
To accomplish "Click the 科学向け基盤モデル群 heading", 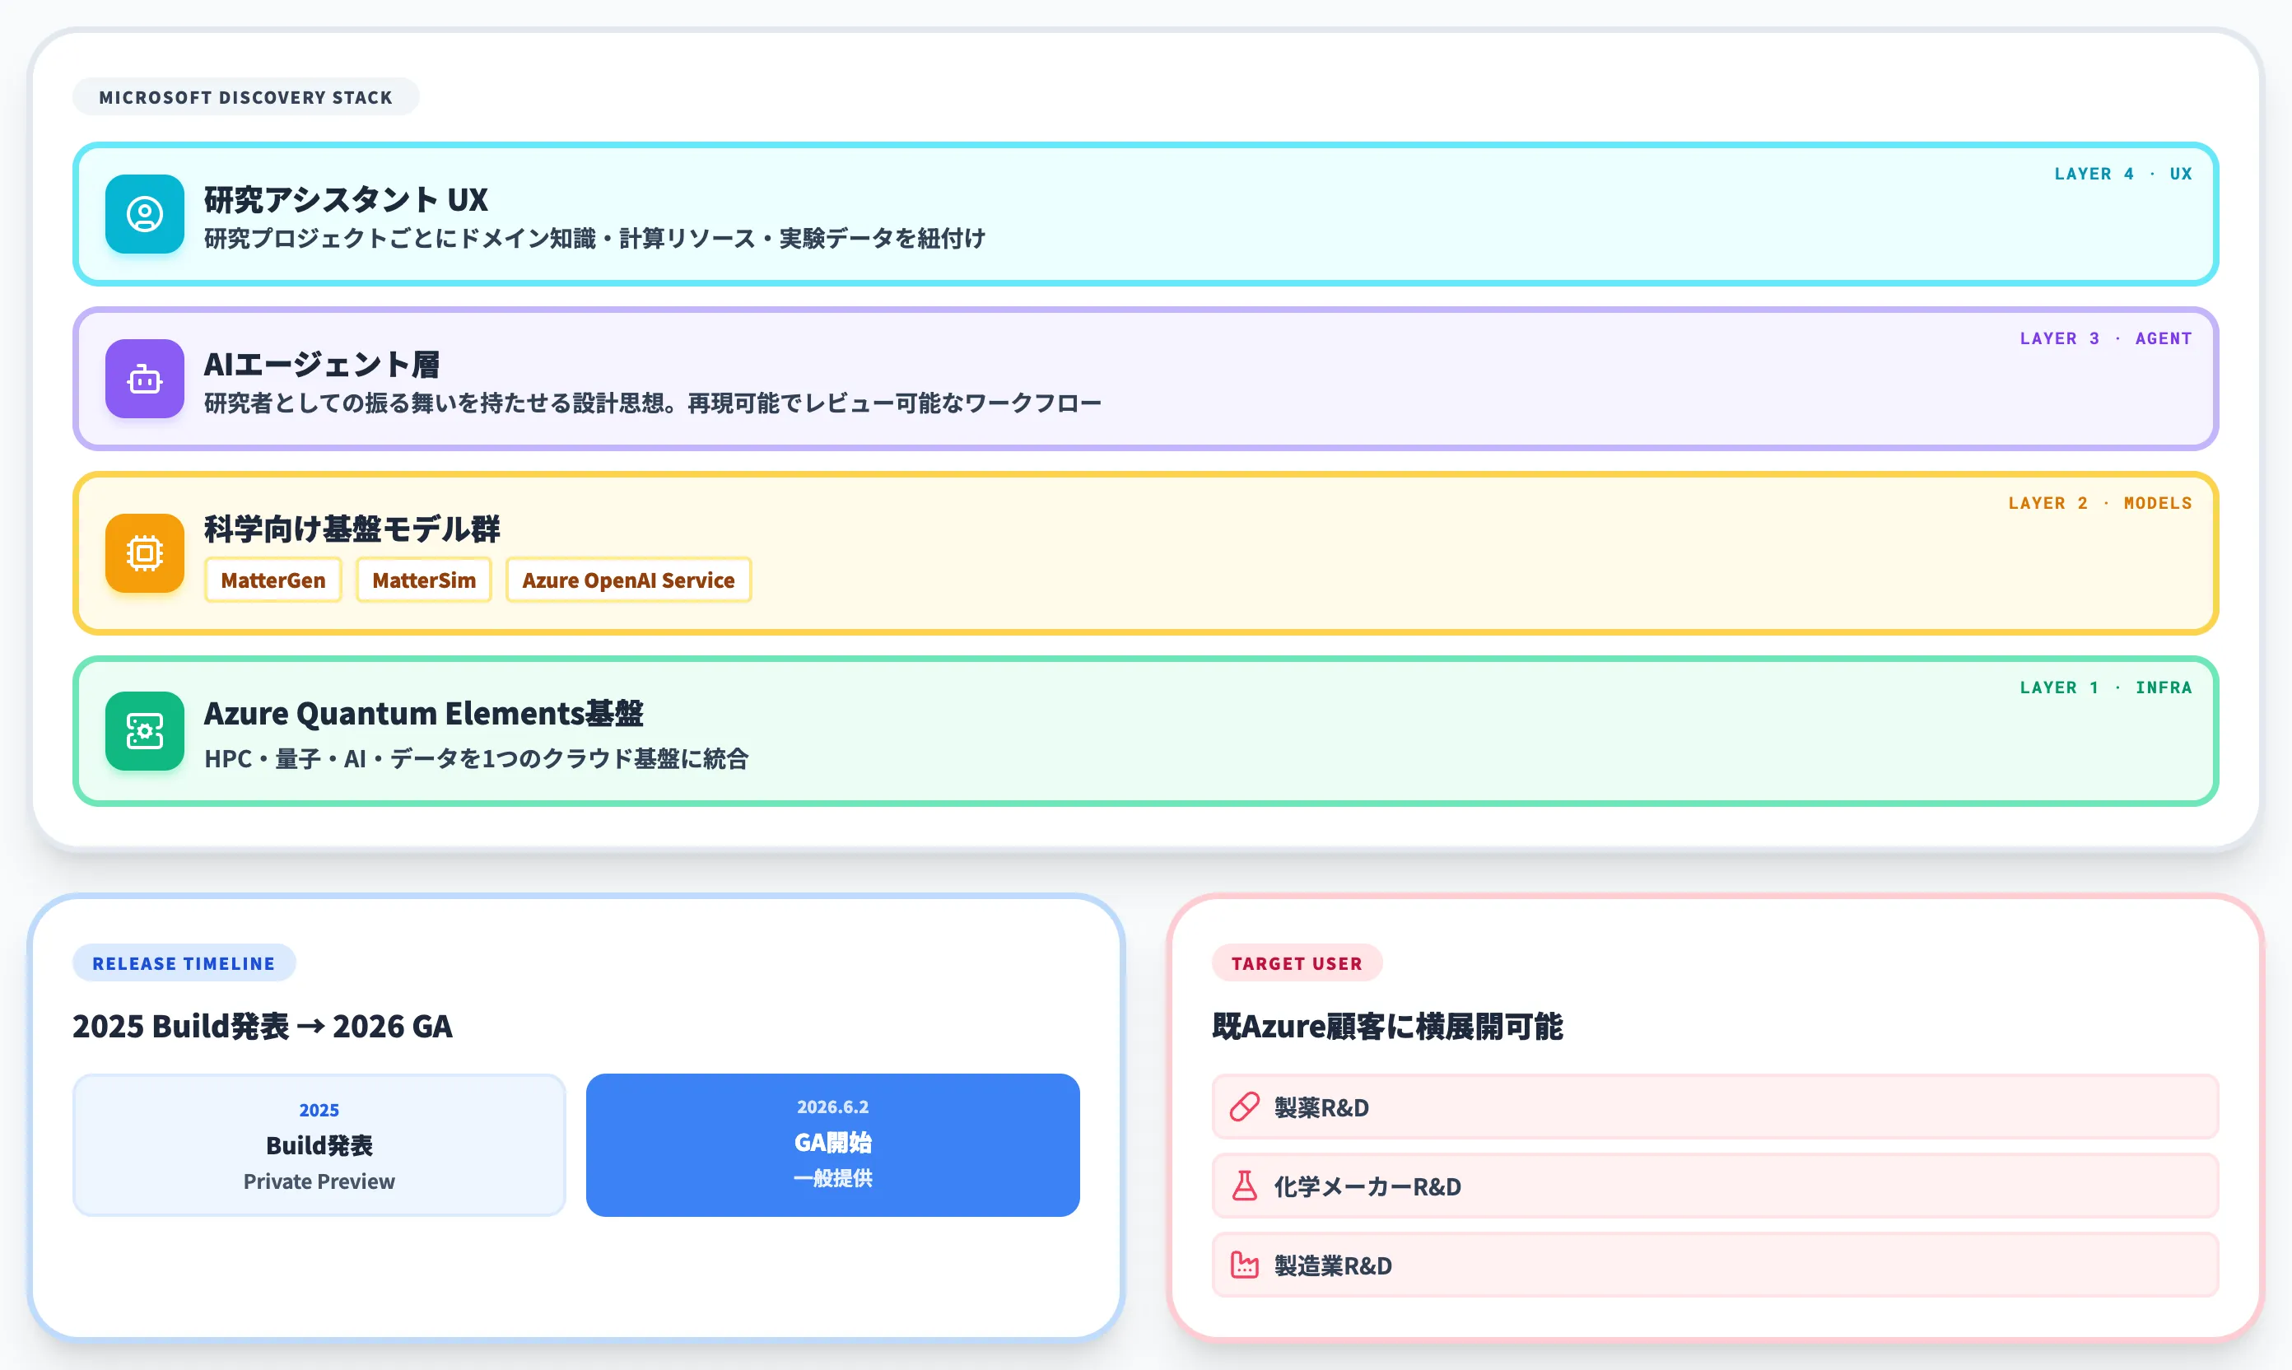I will (352, 529).
